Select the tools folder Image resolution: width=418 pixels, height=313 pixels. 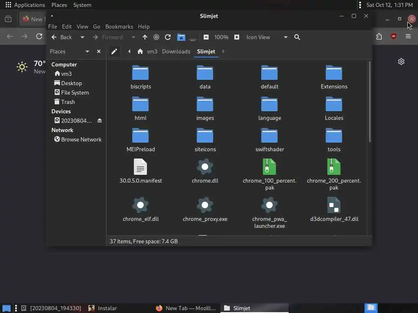click(x=334, y=140)
